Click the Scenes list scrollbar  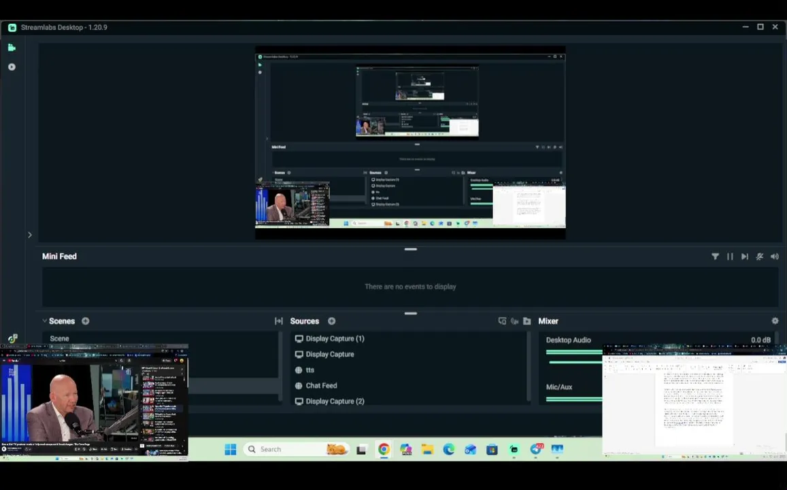280,367
